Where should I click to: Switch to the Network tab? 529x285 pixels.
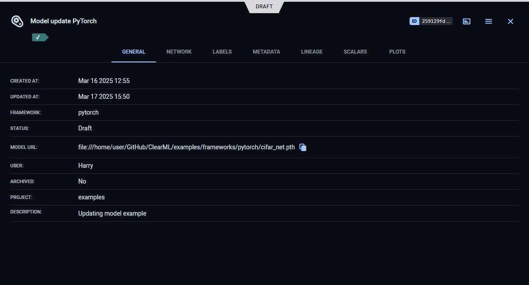coord(179,52)
